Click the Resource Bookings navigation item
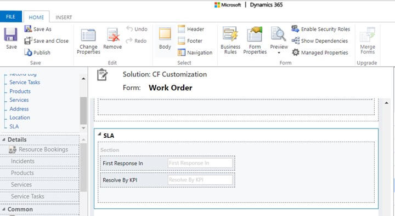The height and width of the screenshot is (216, 395). tap(39, 149)
